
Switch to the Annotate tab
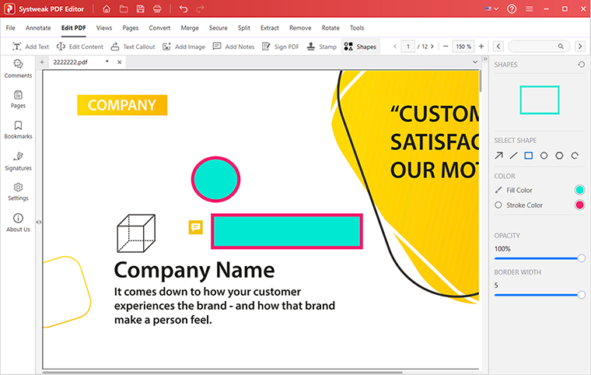(x=38, y=28)
